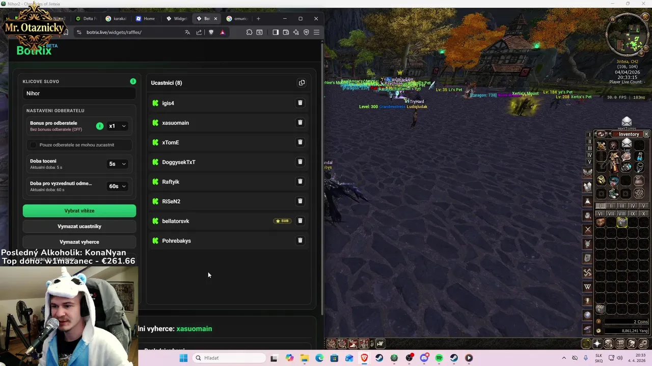Click crossed swords icon in game sidebar

click(x=587, y=229)
